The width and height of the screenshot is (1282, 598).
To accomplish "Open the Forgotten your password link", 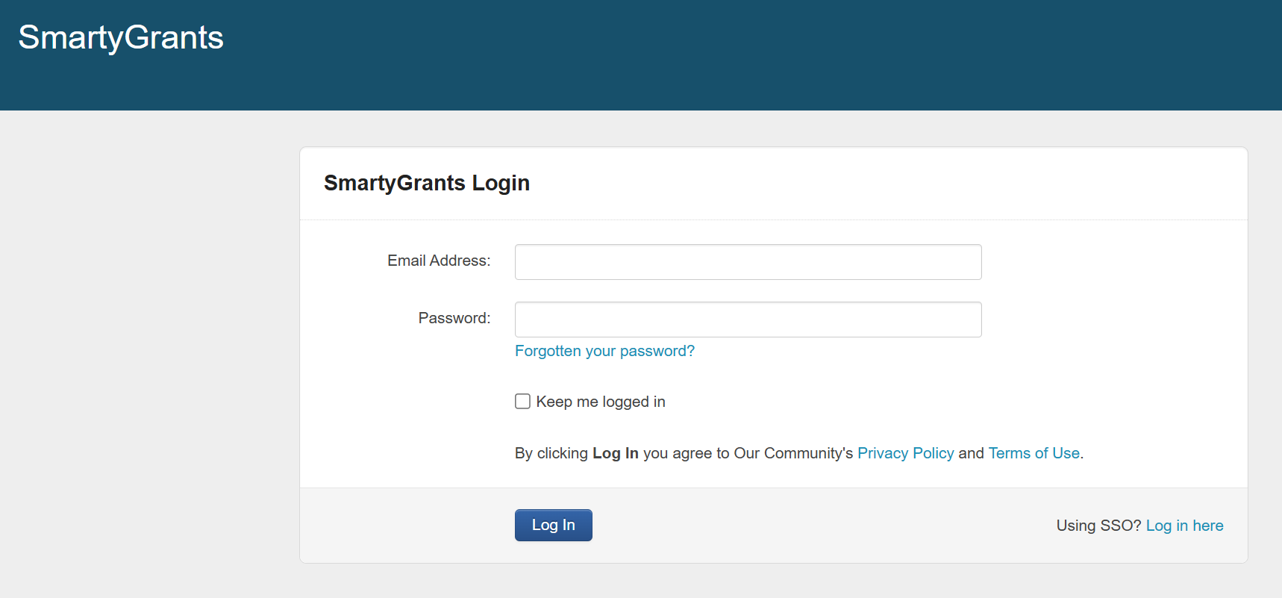I will [x=604, y=351].
